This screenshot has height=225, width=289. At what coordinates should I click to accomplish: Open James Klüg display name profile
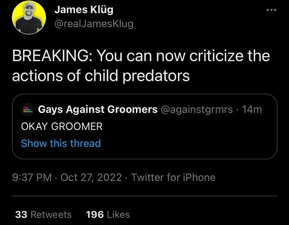[x=84, y=10]
